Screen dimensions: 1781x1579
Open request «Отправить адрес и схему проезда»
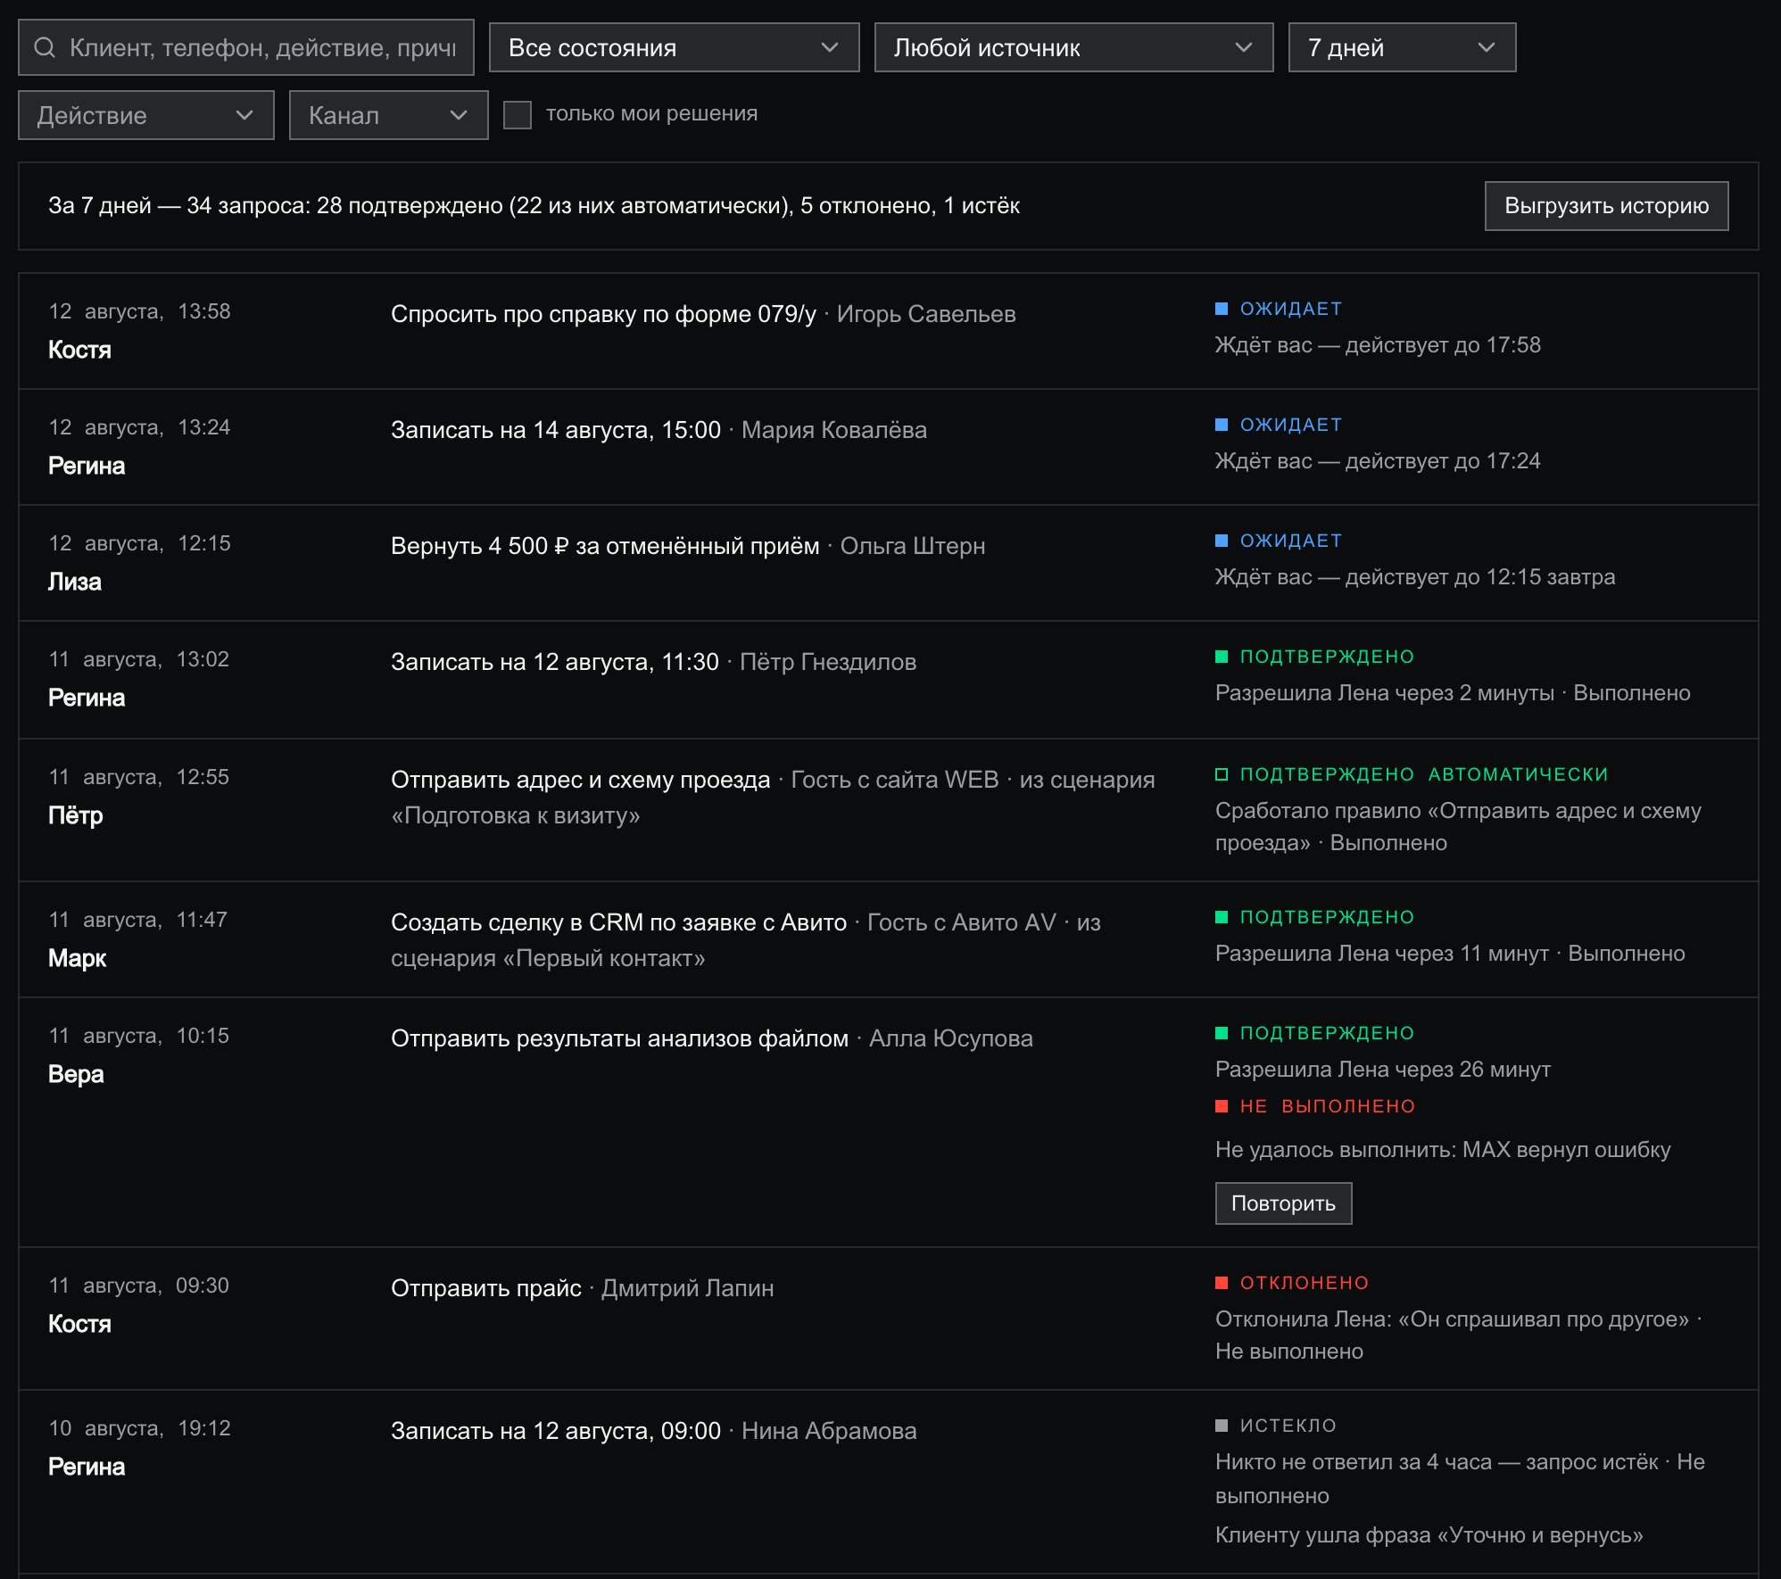tap(580, 780)
